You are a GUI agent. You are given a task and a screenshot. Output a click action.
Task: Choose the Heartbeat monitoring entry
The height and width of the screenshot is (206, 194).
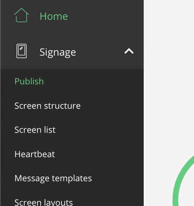click(35, 154)
